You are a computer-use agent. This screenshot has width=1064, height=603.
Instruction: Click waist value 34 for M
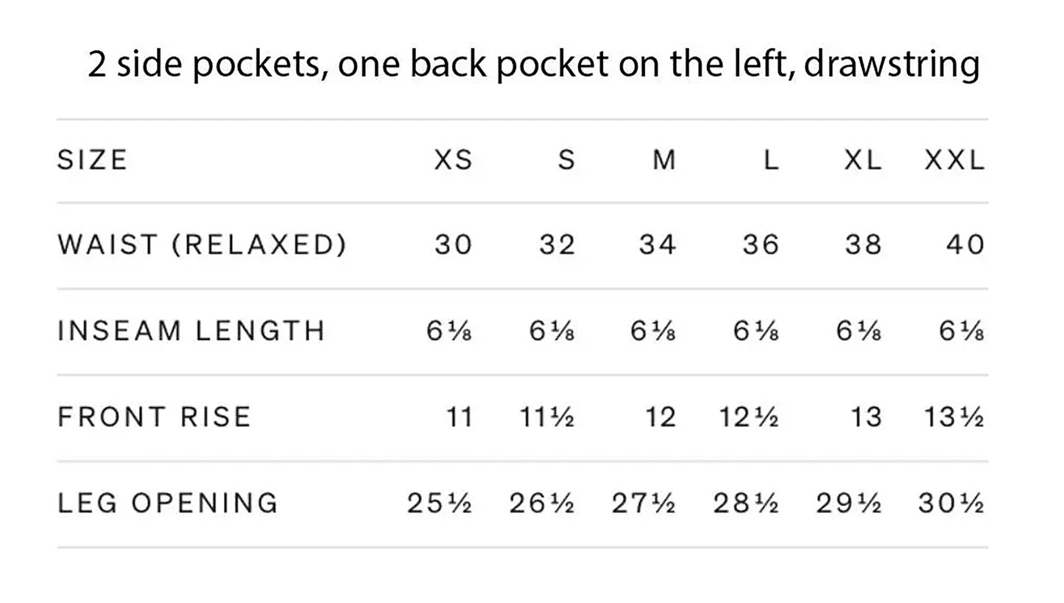click(658, 244)
